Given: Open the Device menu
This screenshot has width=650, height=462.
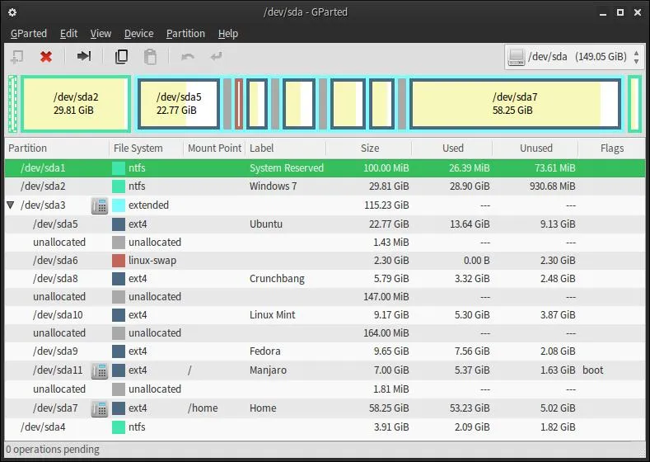Looking at the screenshot, I should [139, 34].
